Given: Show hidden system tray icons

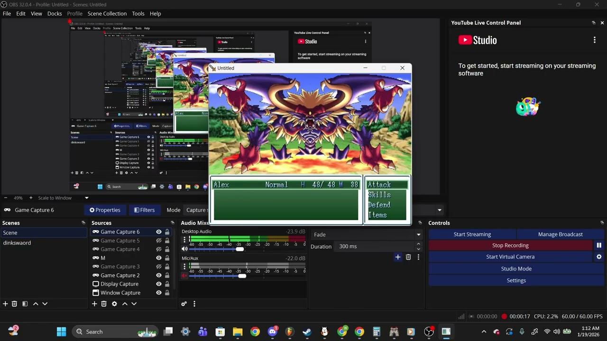Looking at the screenshot, I should 484,332.
